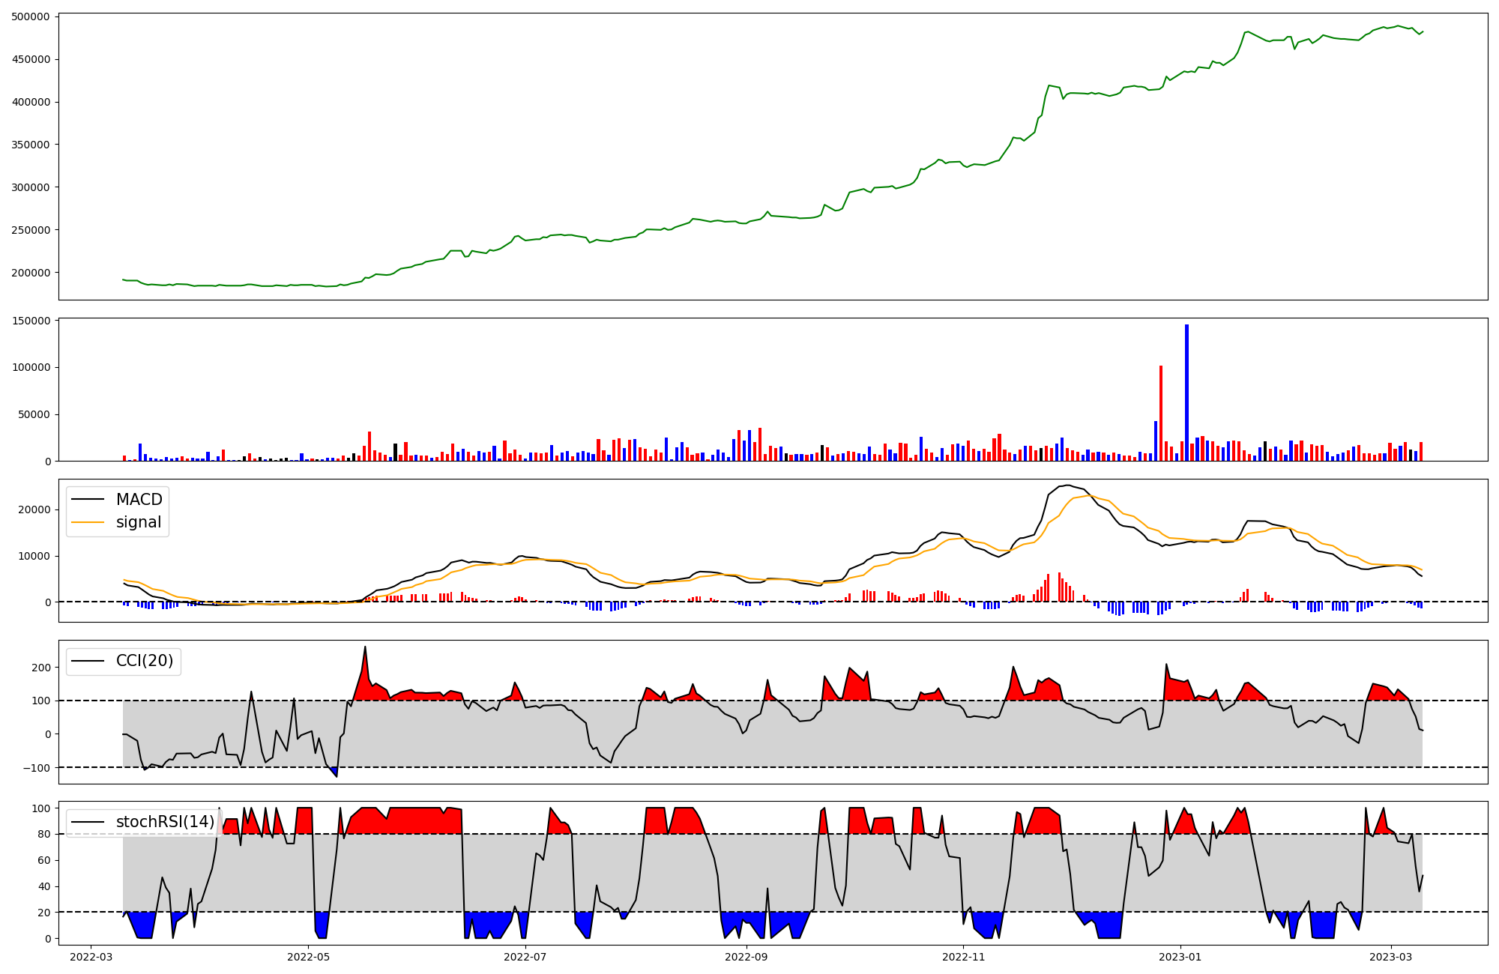Click the 200000 price axis label
Image resolution: width=1499 pixels, height=974 pixels.
pos(31,273)
